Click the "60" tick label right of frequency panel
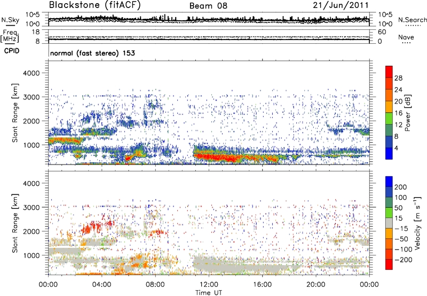This screenshot has width=427, height=296. [382, 32]
